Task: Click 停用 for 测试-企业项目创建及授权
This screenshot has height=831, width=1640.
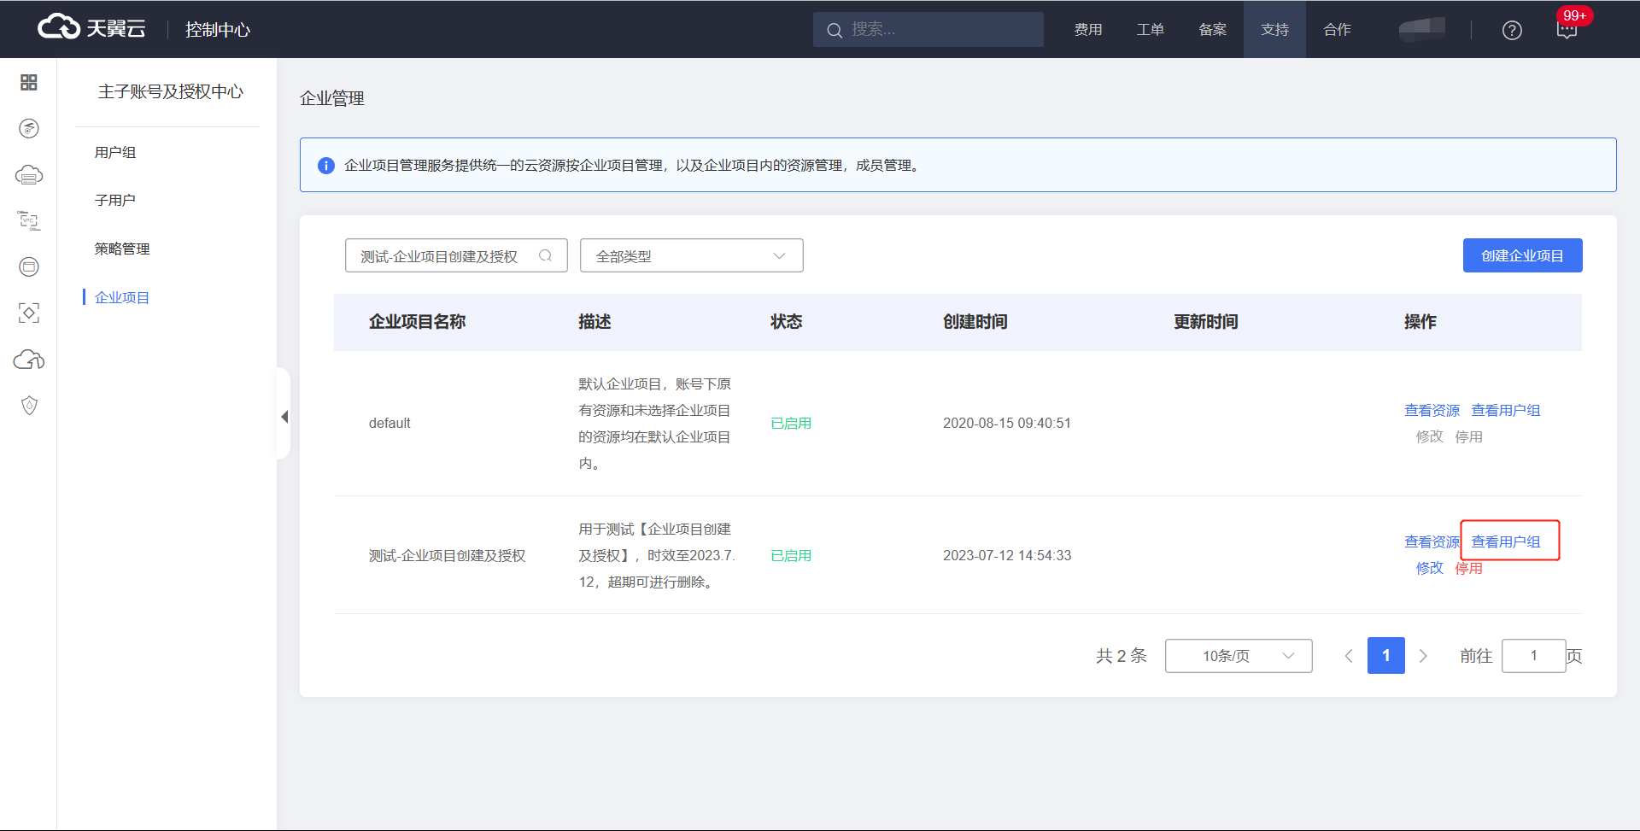Action: click(x=1468, y=568)
